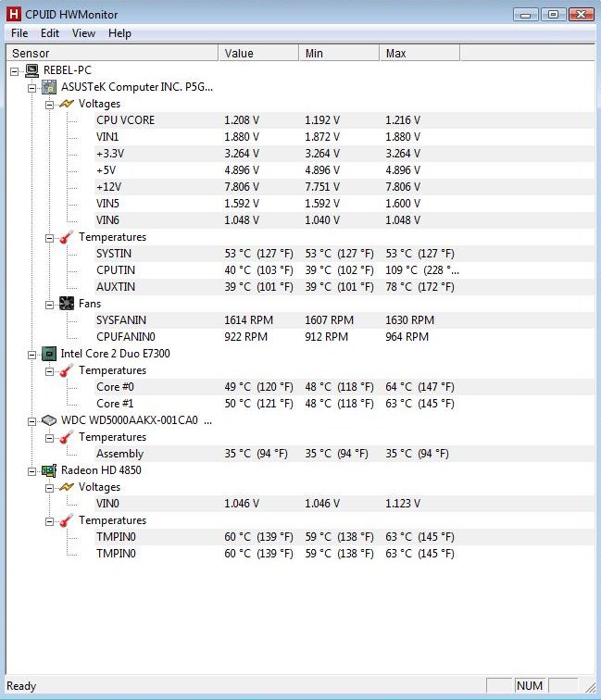Click the window resize grip corner

590,687
